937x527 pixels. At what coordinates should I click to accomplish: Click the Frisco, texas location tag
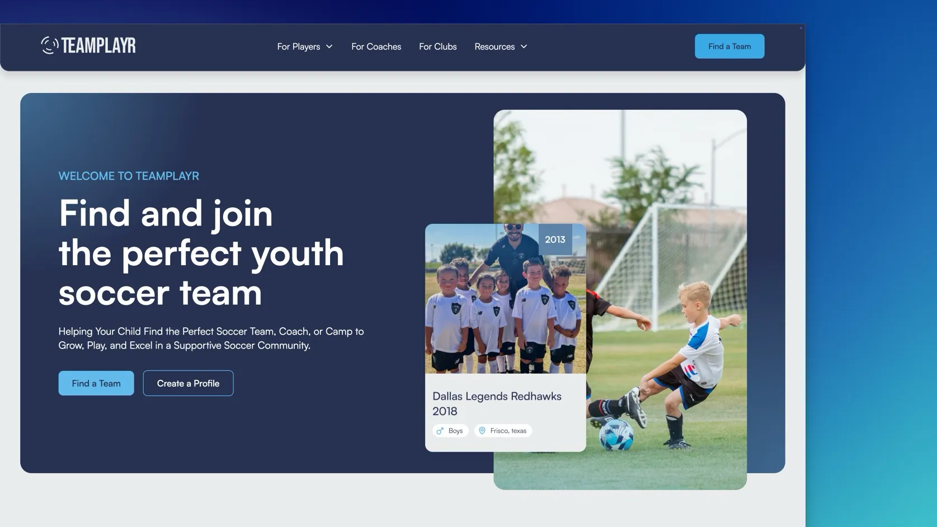pos(503,431)
